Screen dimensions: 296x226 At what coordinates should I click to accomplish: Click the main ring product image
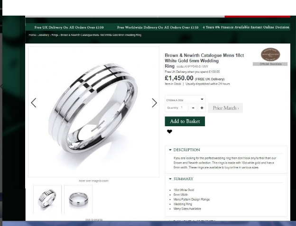point(93,112)
